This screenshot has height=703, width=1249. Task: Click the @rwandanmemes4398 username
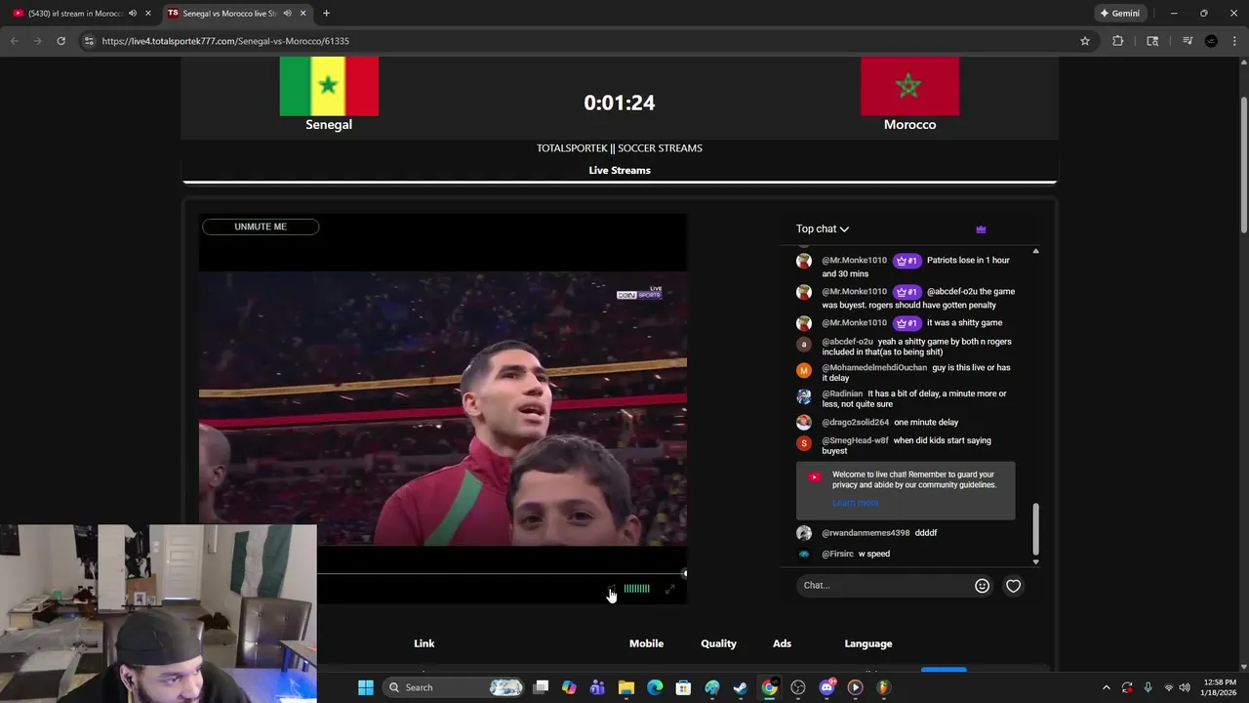(866, 533)
